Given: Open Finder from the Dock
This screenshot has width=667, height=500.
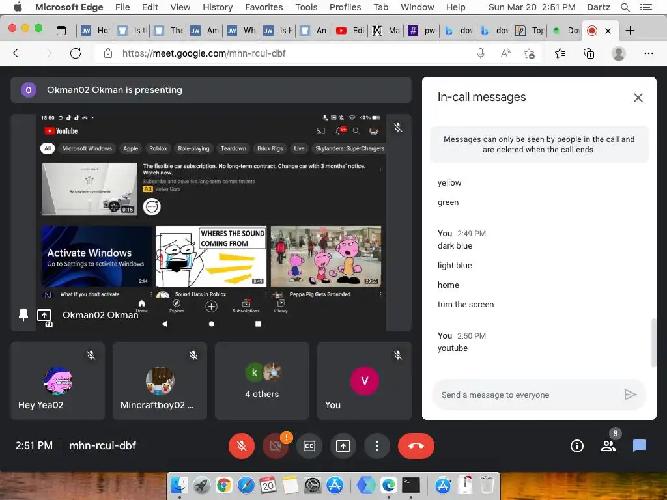Looking at the screenshot, I should pos(180,484).
